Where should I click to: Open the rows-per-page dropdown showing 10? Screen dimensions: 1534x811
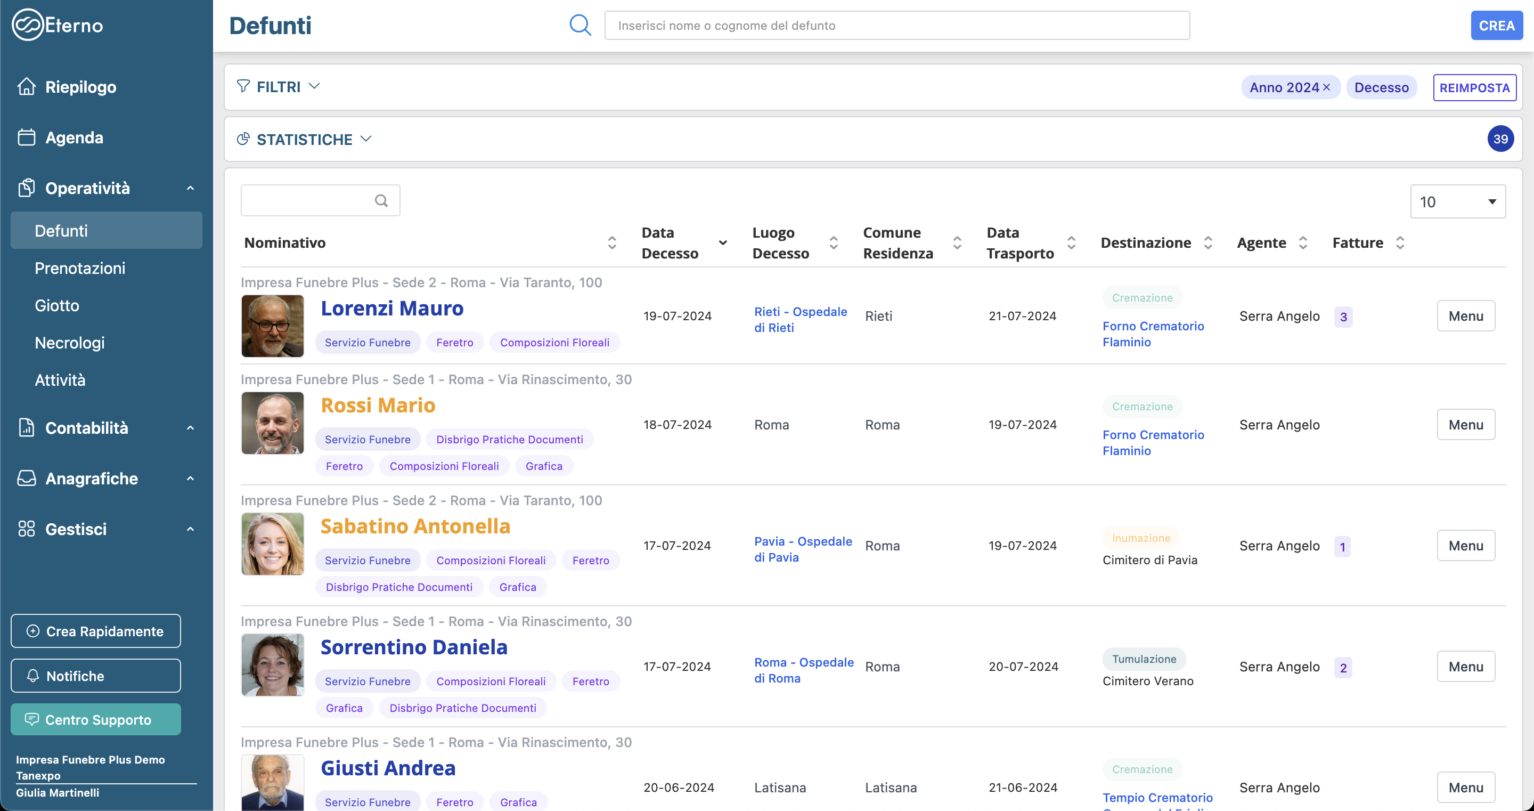pyautogui.click(x=1457, y=201)
